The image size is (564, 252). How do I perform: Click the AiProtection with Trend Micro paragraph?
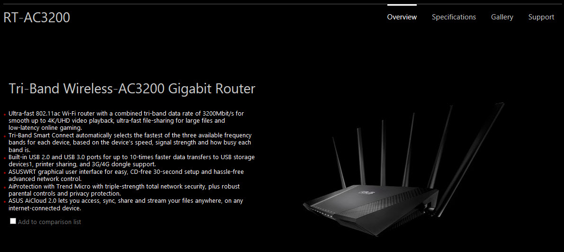point(124,190)
